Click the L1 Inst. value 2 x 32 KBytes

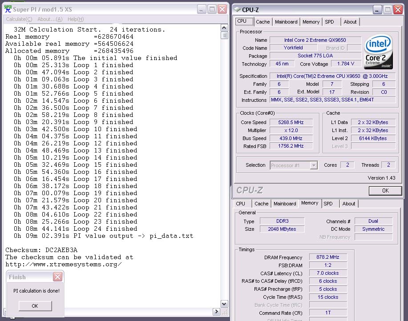coord(373,130)
